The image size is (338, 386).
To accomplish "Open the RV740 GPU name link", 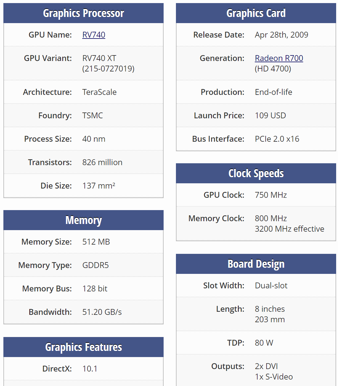I will point(94,35).
